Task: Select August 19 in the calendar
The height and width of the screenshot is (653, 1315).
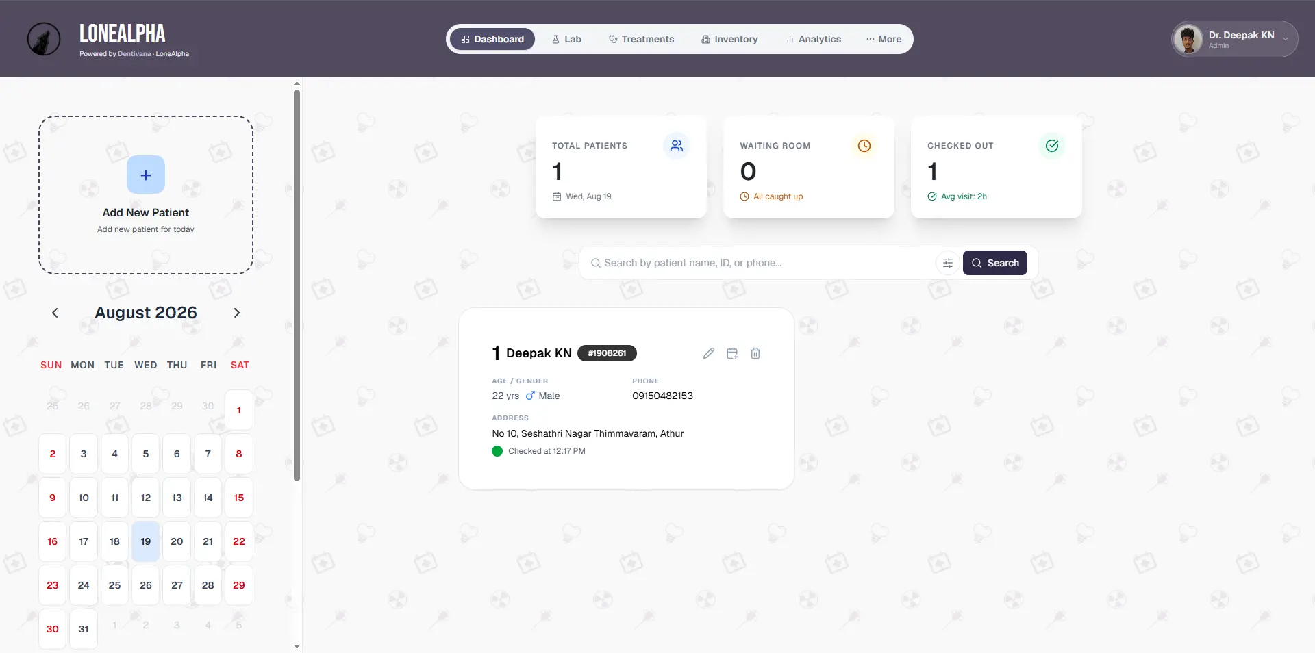Action: tap(146, 541)
